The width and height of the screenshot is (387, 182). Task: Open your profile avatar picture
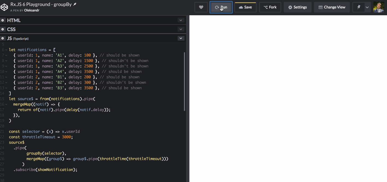click(379, 7)
